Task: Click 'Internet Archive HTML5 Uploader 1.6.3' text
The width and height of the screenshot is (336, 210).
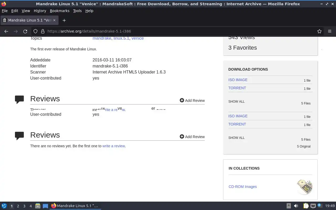Action: point(129,72)
